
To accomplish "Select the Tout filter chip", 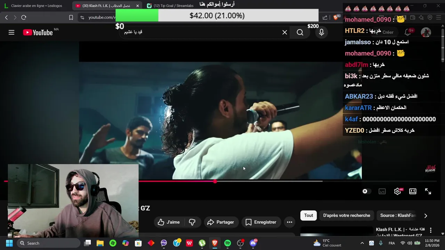I will coord(309,215).
